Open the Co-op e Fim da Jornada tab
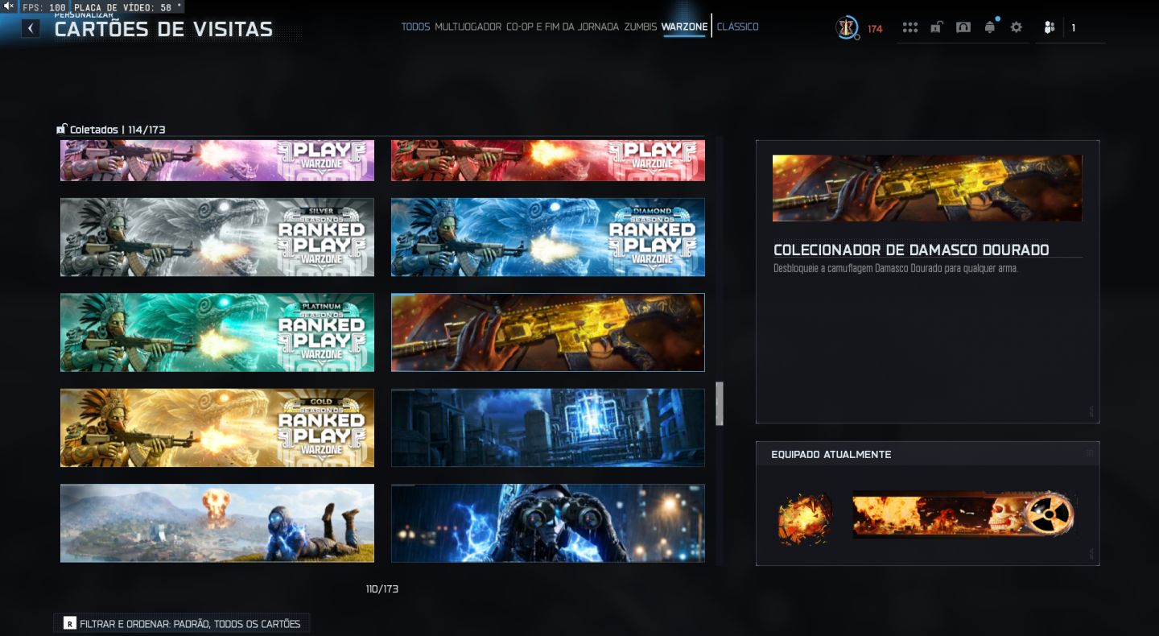 563,27
